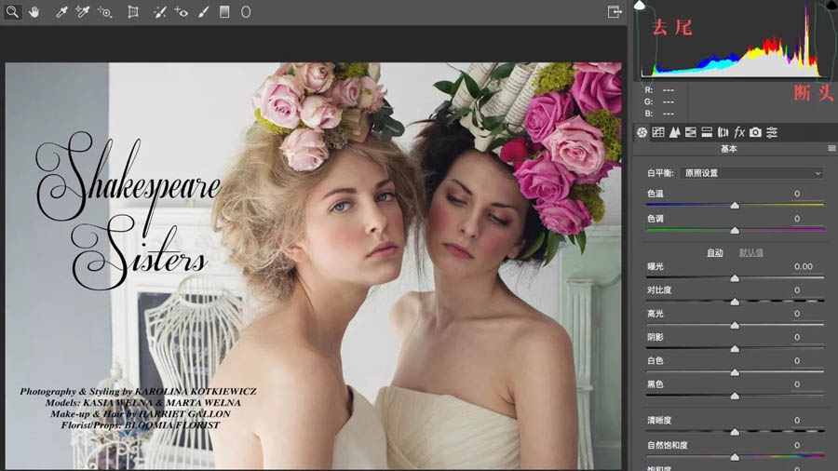Choose the Targeted Adjustment tool
Image resolution: width=838 pixels, height=471 pixels.
(105, 12)
